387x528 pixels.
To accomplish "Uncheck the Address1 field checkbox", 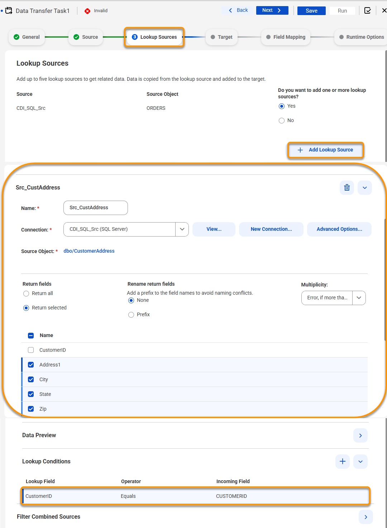I will click(31, 365).
